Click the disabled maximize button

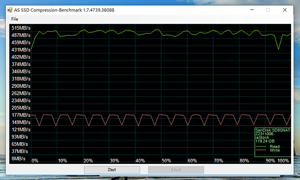point(268,10)
